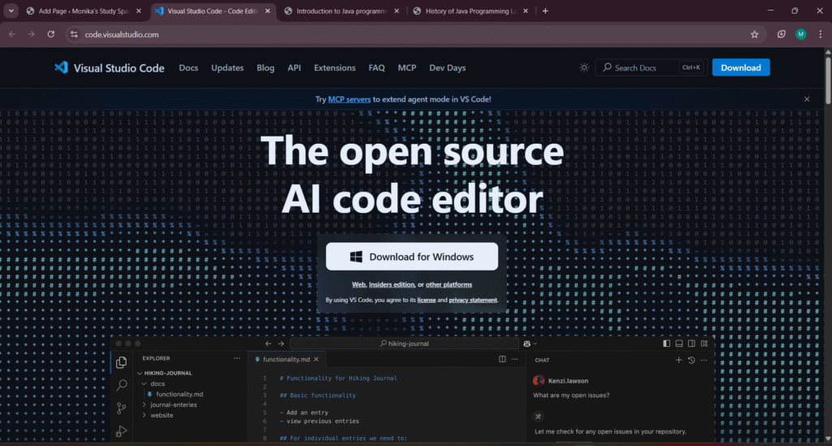This screenshot has height=446, width=832.
Task: Click the Explorer files icon in activity bar
Action: [x=122, y=362]
